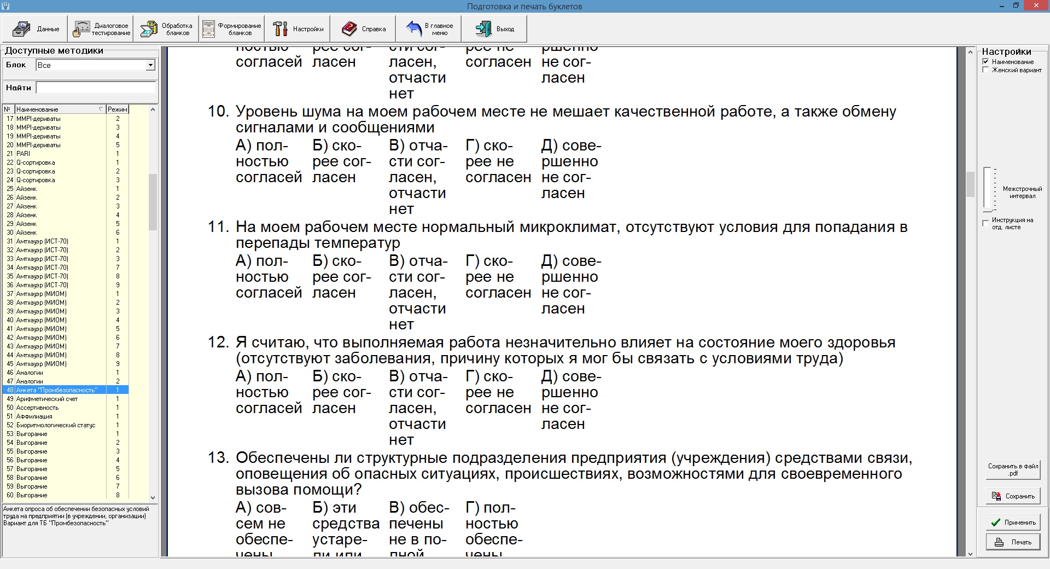The width and height of the screenshot is (1050, 569).
Task: Toggle Инструкция на отд. листе checkbox
Action: 986,223
